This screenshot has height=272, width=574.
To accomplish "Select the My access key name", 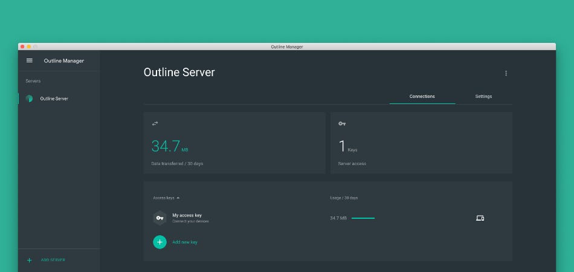I will pos(187,215).
